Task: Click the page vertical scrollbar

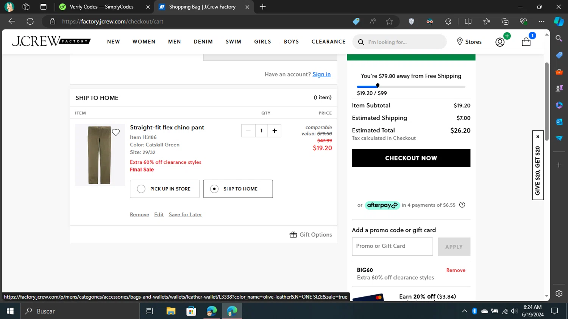Action: click(x=546, y=102)
